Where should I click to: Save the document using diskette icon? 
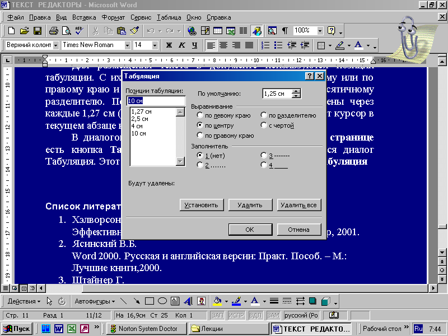click(x=38, y=30)
